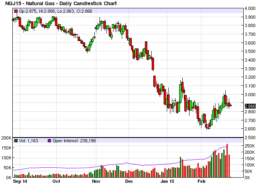The width and height of the screenshot is (256, 184).
Task: Click the 3.000 price axis label
Action: pyautogui.click(x=250, y=95)
